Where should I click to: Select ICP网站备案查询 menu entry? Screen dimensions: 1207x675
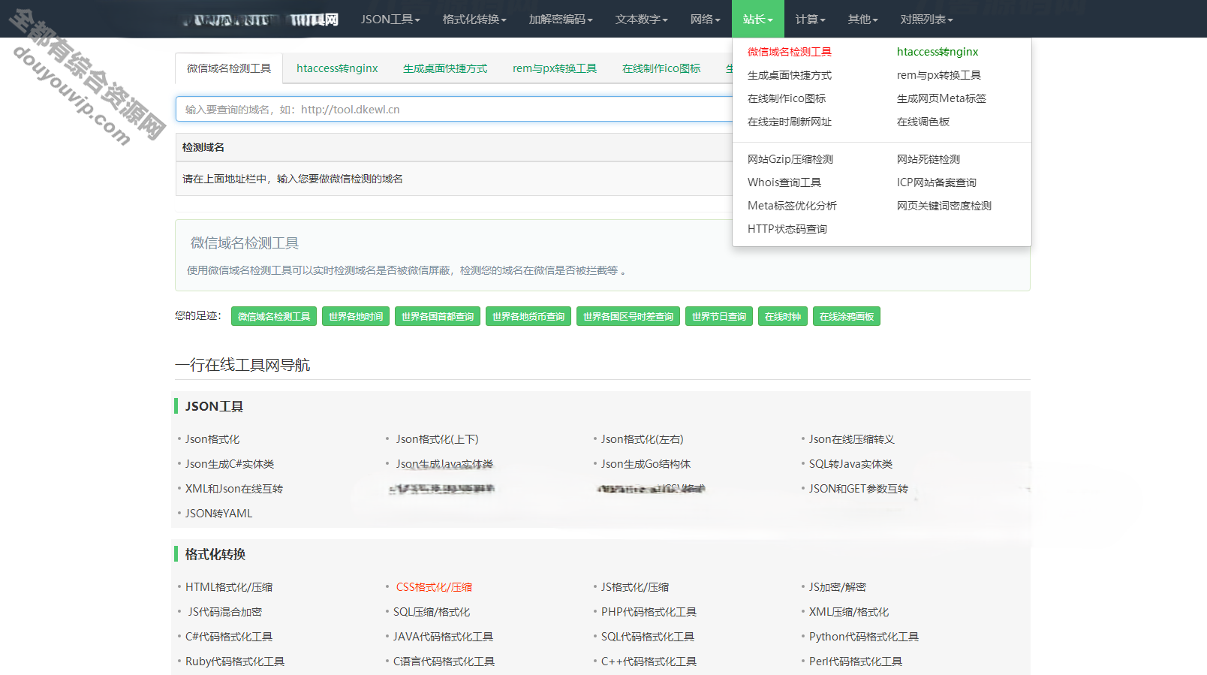click(x=937, y=182)
